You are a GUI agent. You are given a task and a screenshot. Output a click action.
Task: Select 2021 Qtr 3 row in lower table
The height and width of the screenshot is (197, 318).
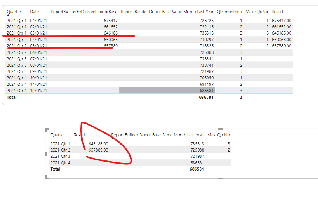140,156
